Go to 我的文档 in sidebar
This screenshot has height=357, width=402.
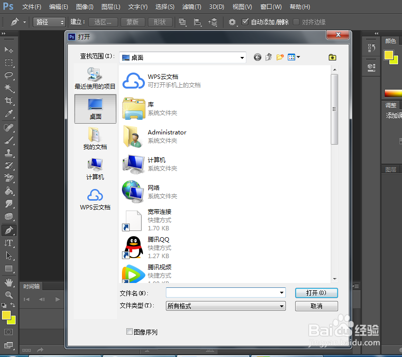pos(95,138)
